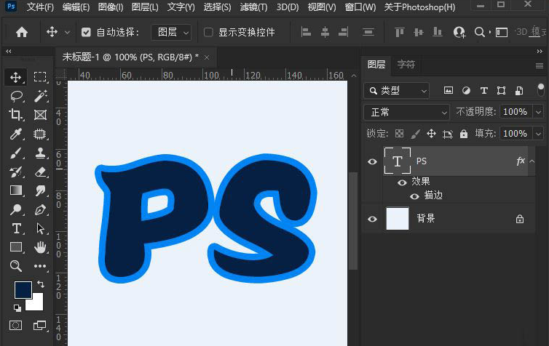Switch to the 字符 panel tab
This screenshot has width=549, height=346.
[406, 65]
